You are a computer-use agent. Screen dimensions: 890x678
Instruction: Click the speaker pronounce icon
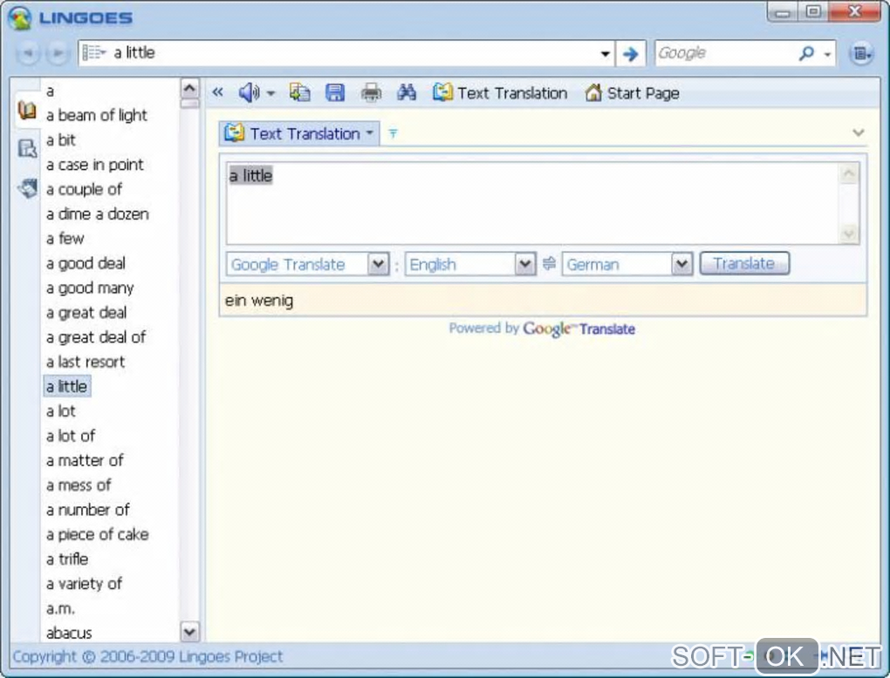click(248, 92)
